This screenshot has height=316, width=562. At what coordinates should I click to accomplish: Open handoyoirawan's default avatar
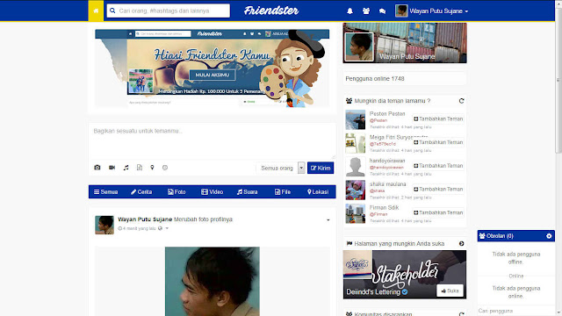(355, 167)
